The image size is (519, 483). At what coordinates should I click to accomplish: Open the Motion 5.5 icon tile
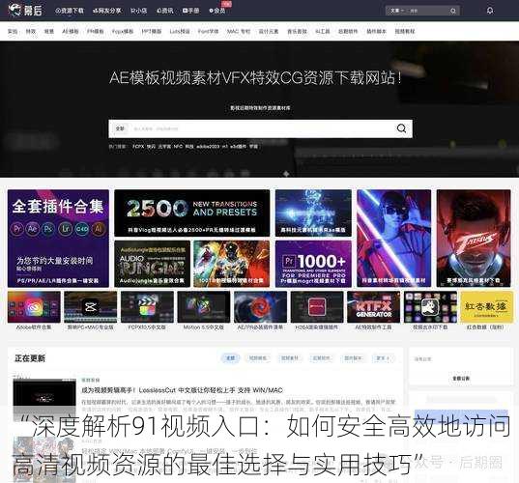click(204, 307)
